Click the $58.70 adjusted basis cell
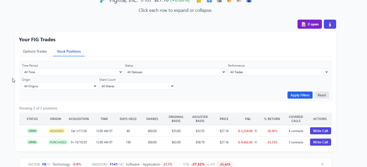367x167 pixels. (200, 142)
